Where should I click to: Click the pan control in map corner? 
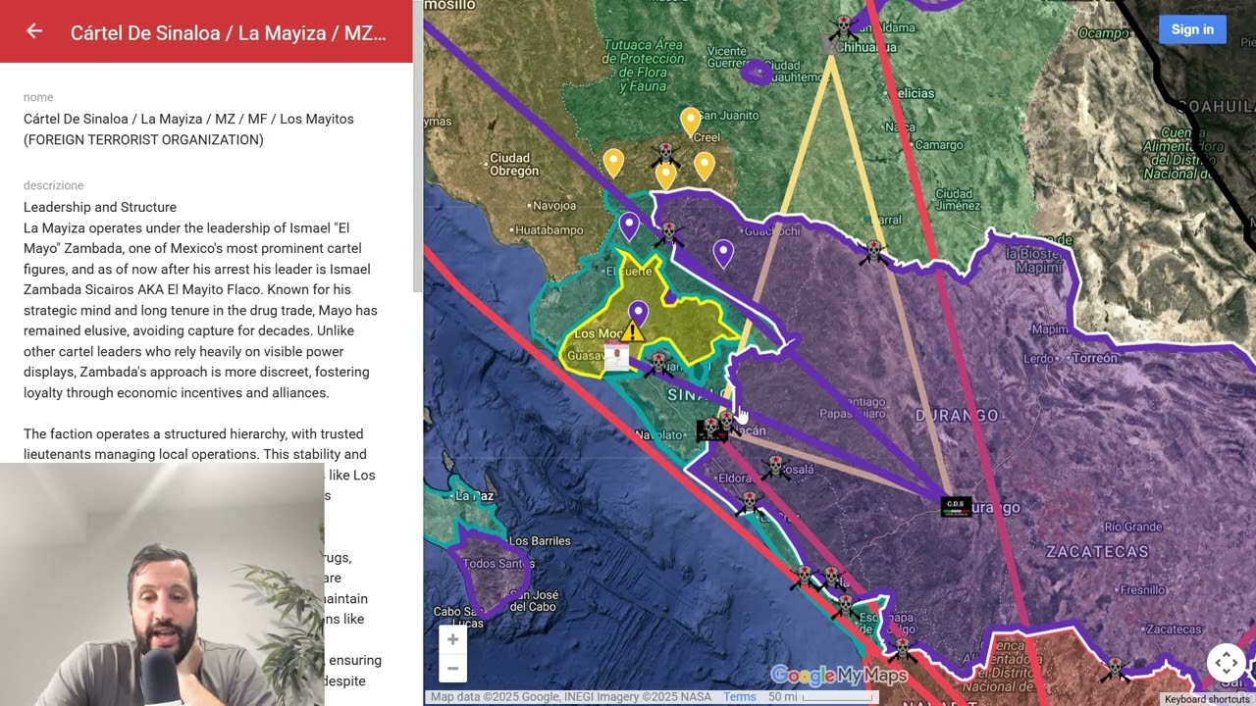point(1227,663)
